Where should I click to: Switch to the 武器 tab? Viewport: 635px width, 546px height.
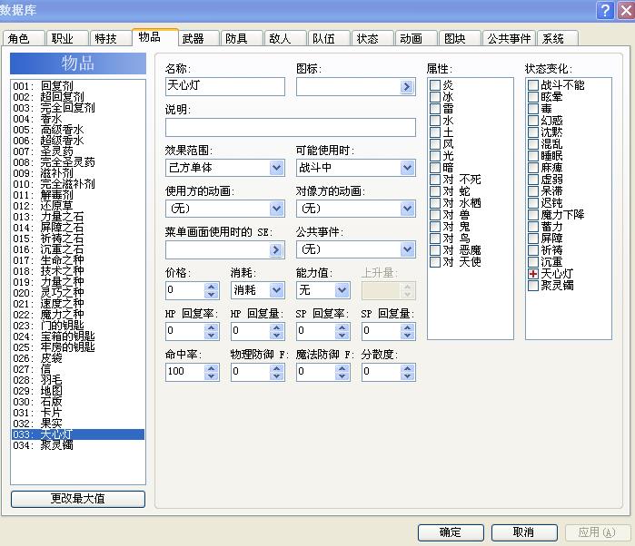[198, 38]
